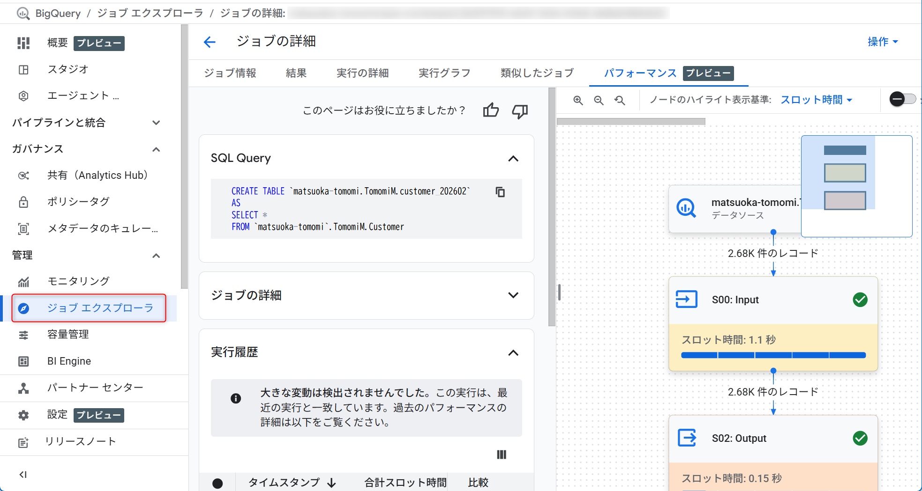Reset the execution graph zoom
The height and width of the screenshot is (491, 922).
[x=620, y=100]
